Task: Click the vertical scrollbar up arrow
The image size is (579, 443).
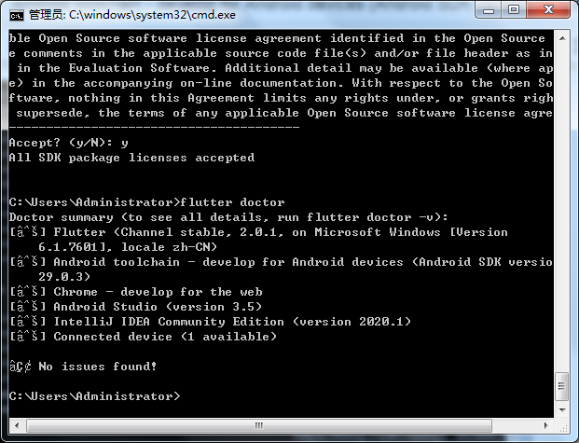Action: [562, 38]
